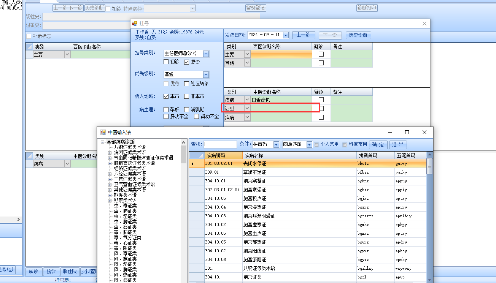Image resolution: width=496 pixels, height=283 pixels.
Task: Sort by the 拼音首码 column header
Action: [375, 155]
